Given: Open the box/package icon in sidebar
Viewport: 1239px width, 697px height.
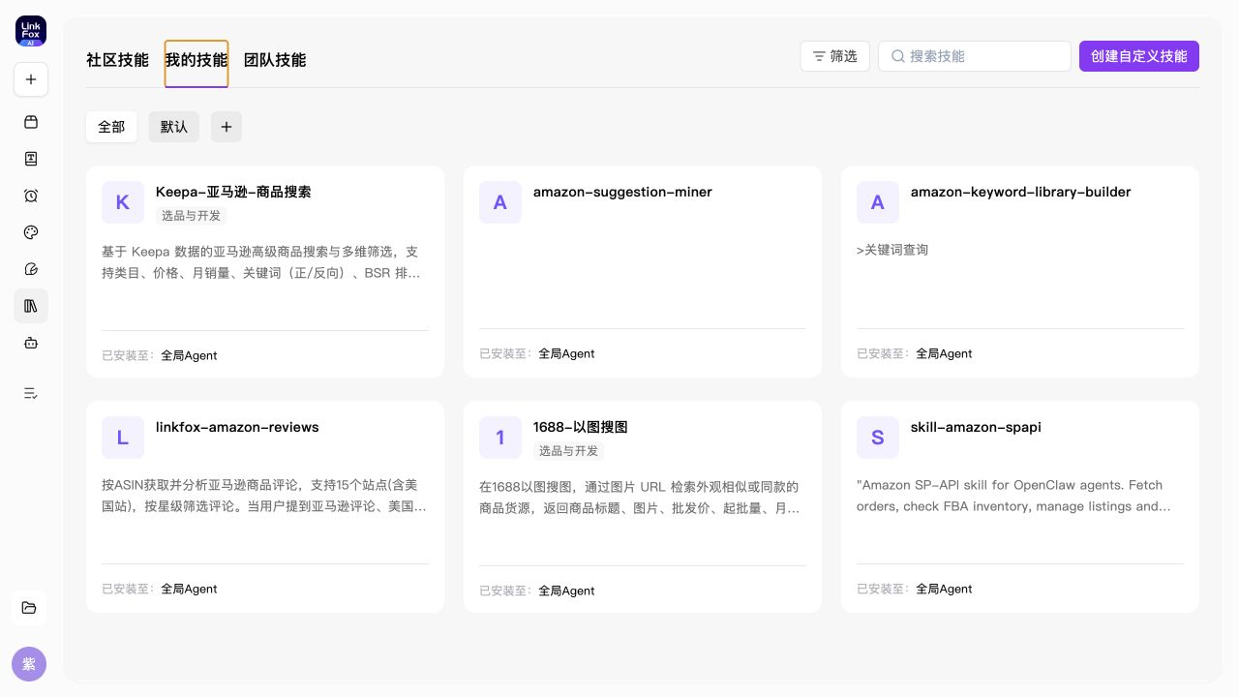Looking at the screenshot, I should tap(31, 122).
